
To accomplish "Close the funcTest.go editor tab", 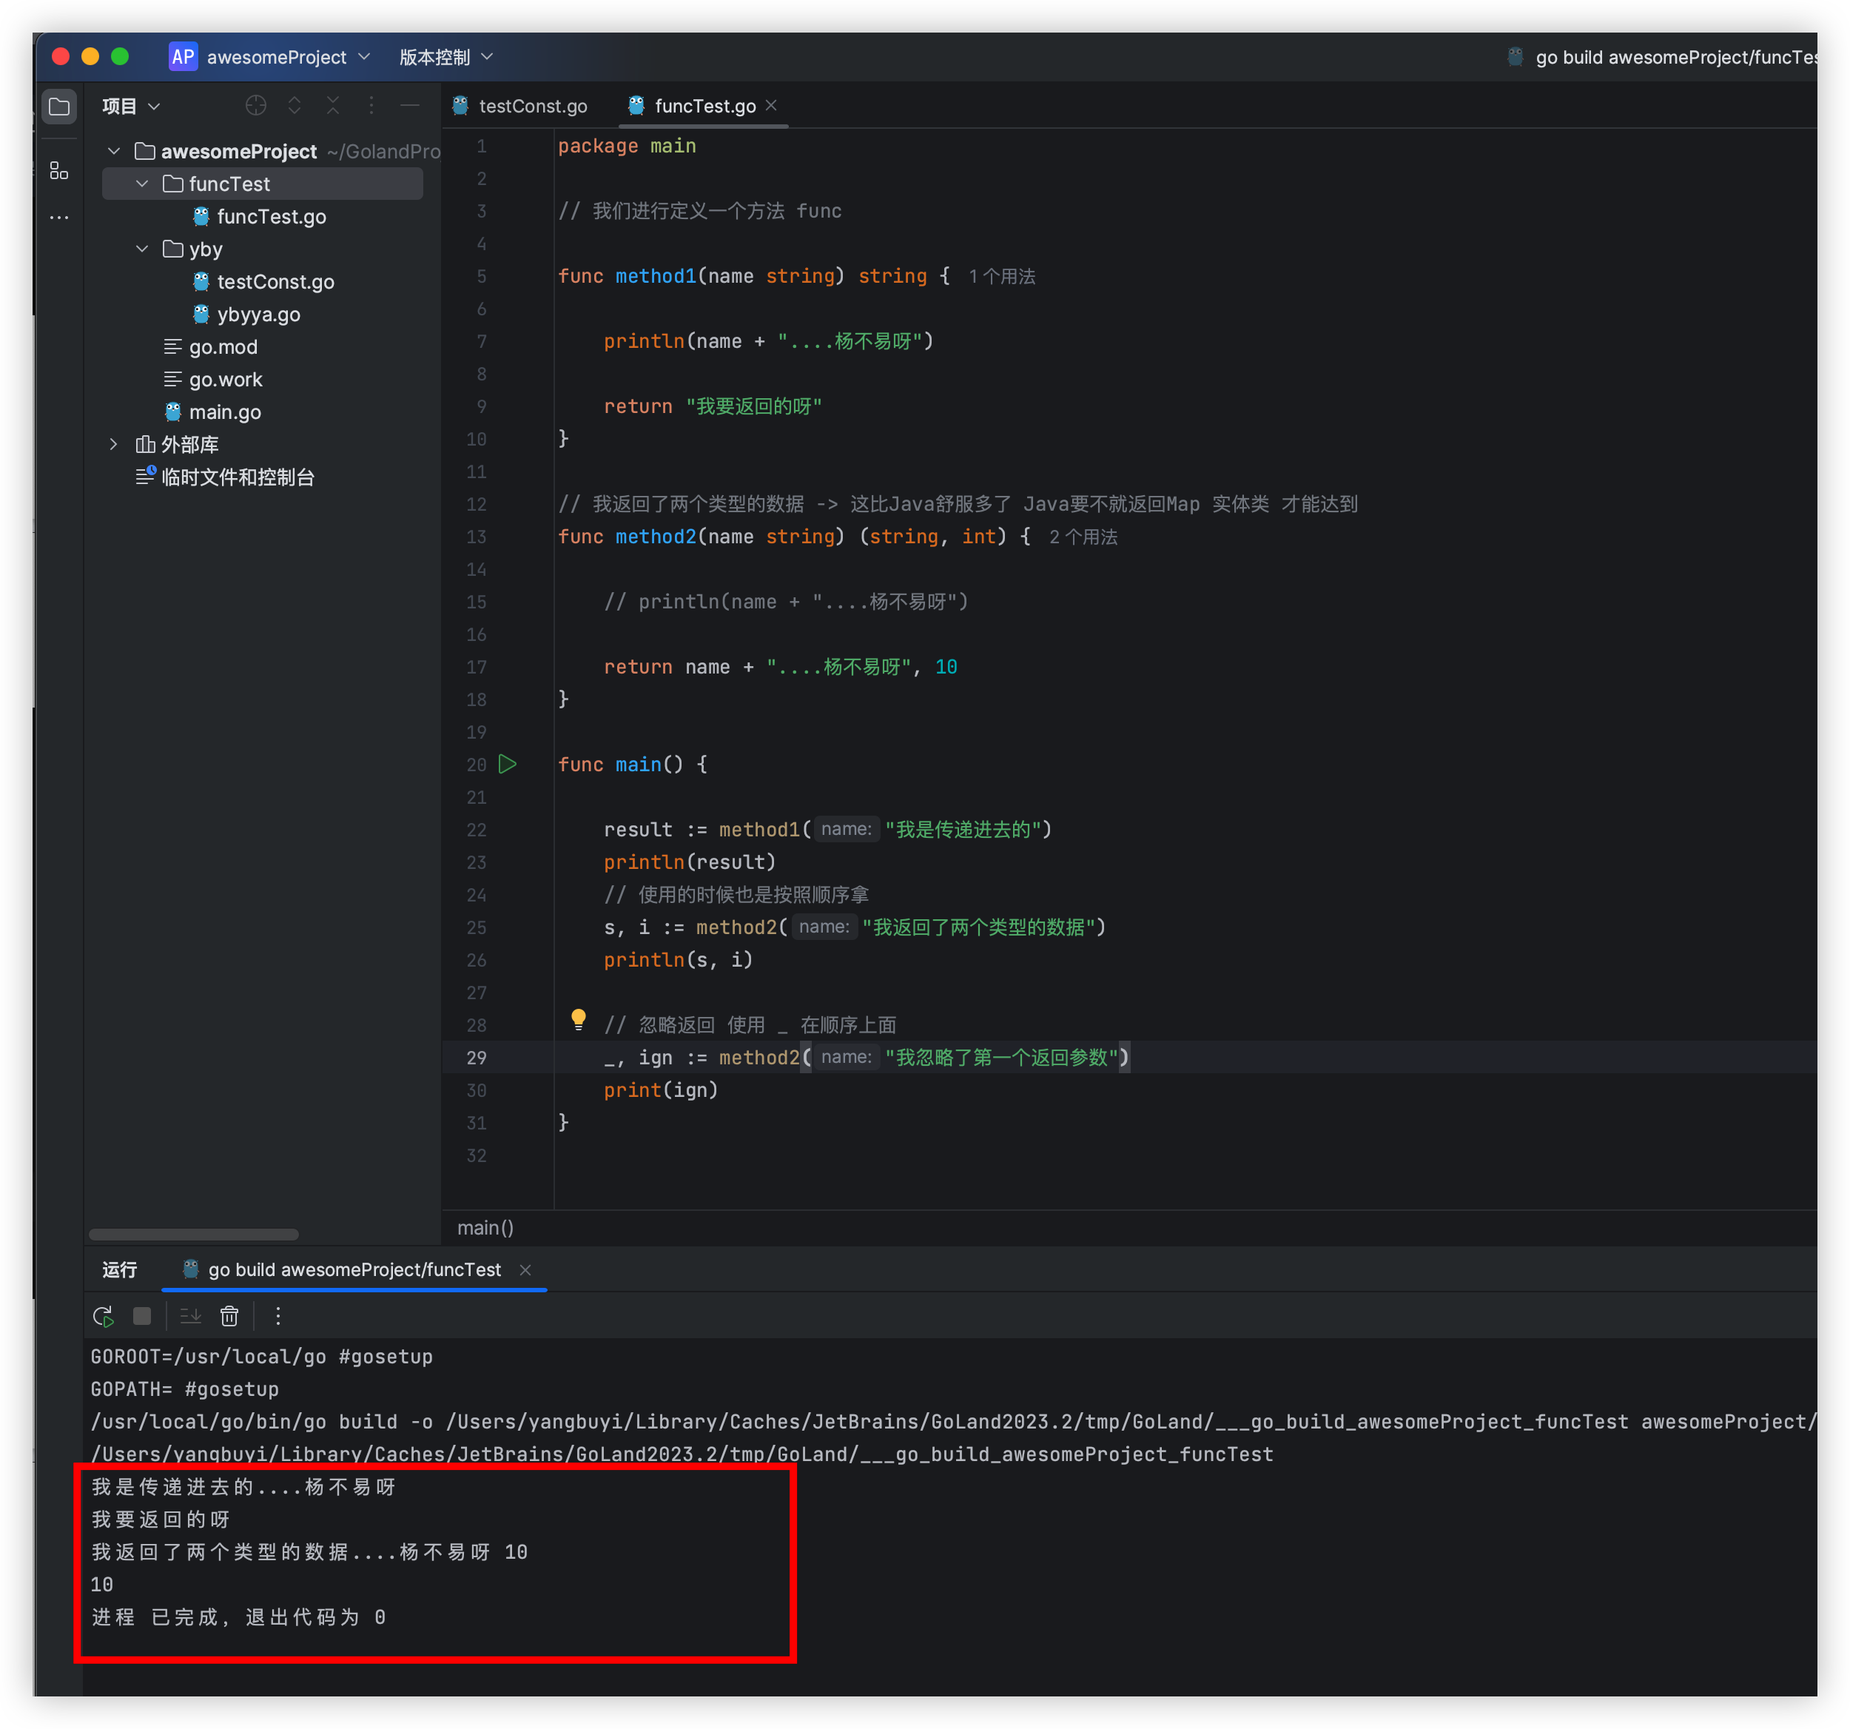I will [770, 106].
